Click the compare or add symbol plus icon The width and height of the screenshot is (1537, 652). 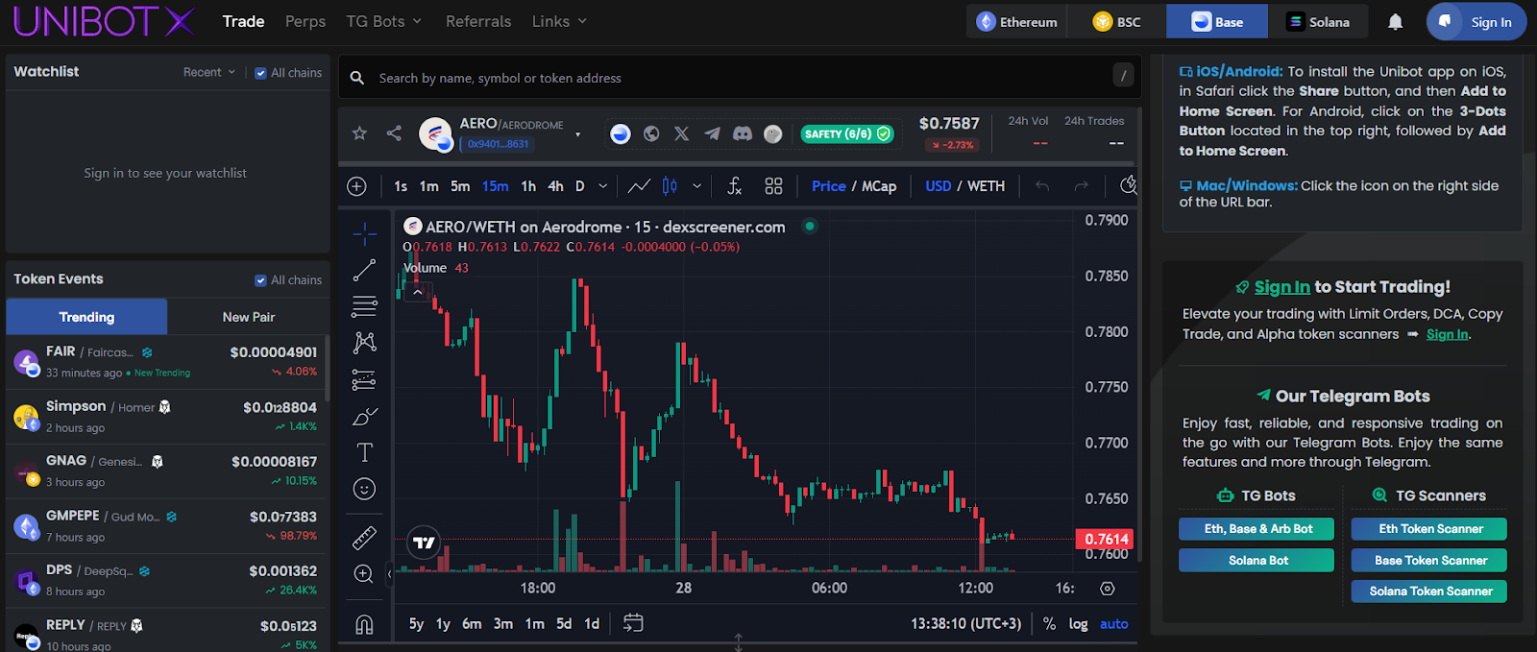pyautogui.click(x=356, y=186)
